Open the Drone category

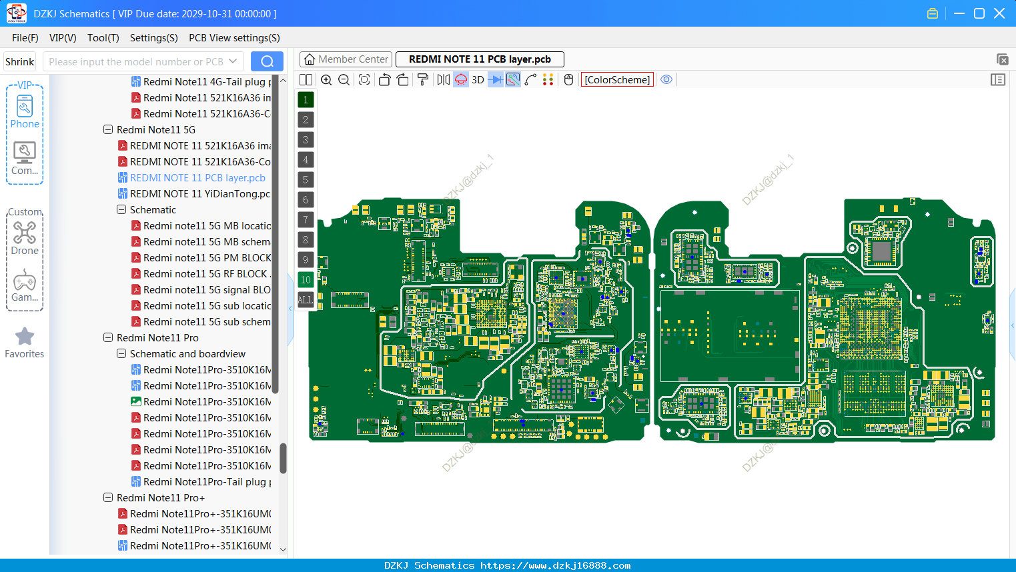click(x=25, y=239)
